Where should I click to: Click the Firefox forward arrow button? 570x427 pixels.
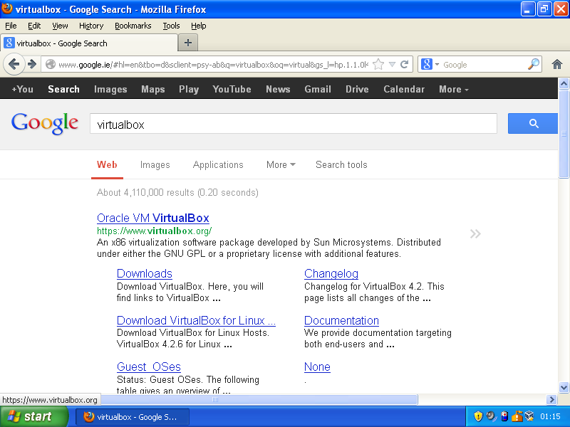[x=32, y=65]
